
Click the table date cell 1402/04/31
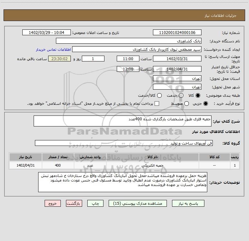point(26,165)
